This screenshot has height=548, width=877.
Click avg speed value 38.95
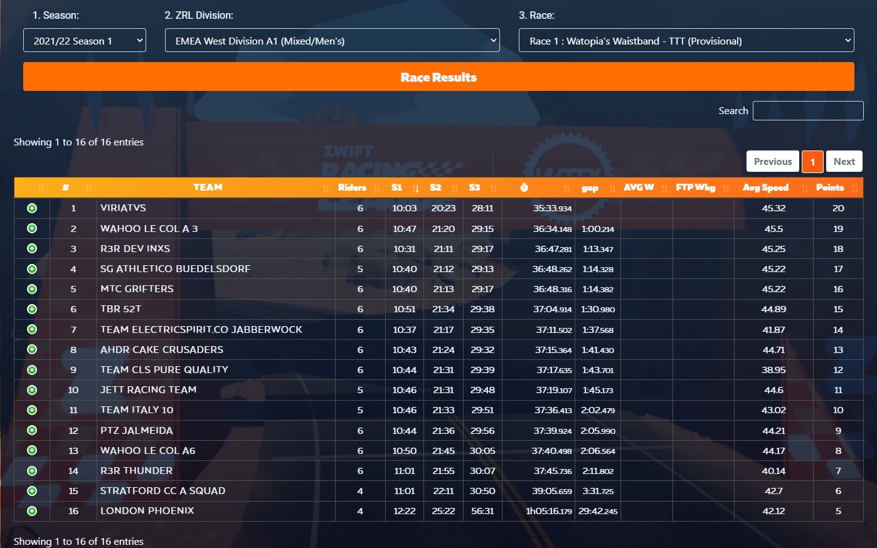773,370
